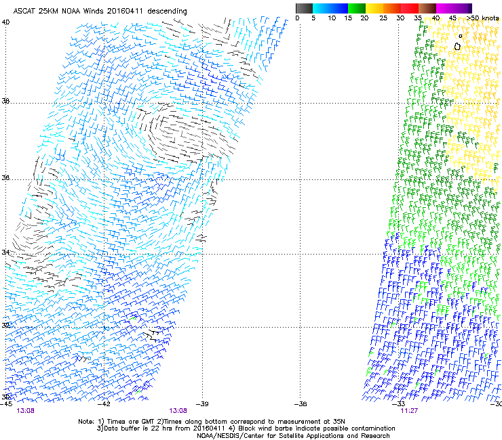This screenshot has width=502, height=440.
Task: Click the yellow 20-25 knots color segment
Action: pyautogui.click(x=374, y=8)
